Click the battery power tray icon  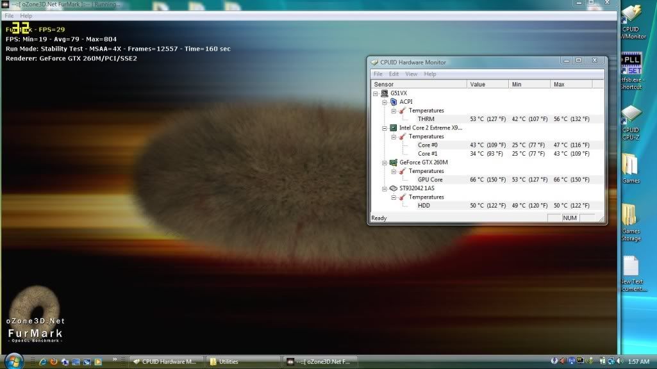coord(602,361)
